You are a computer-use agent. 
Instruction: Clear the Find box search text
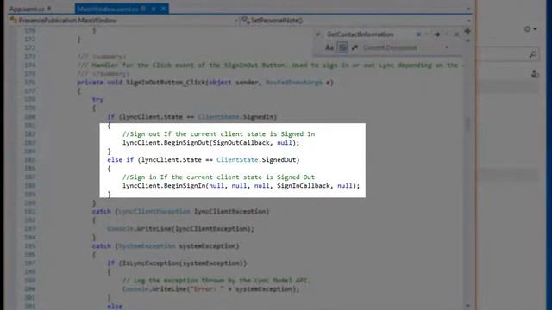tap(418, 34)
